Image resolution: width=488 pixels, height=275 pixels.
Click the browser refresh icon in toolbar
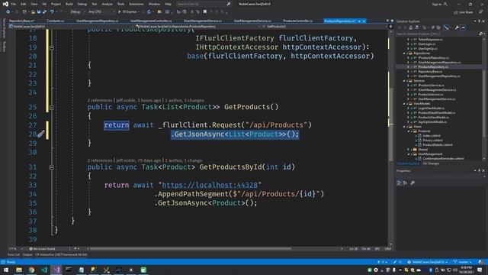pyautogui.click(x=149, y=12)
